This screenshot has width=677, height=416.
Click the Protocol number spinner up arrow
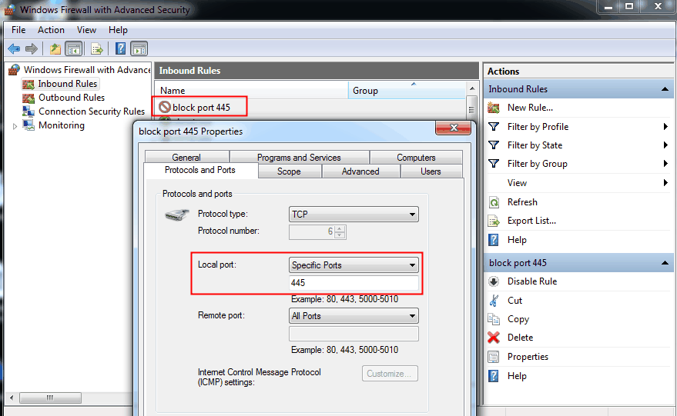click(340, 229)
